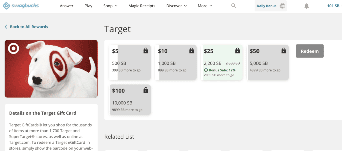Click the Target gift card image
342x151 pixels.
[51, 69]
